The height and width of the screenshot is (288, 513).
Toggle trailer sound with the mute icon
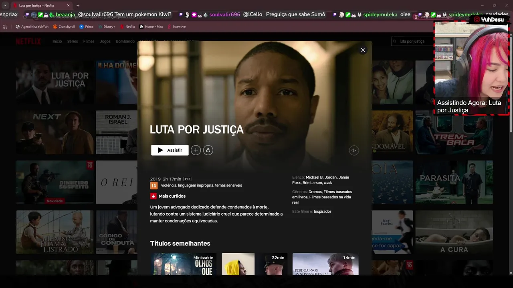tap(354, 150)
